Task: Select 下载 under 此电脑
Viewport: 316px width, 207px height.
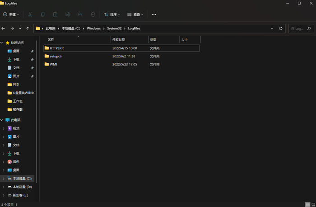Action: (16, 154)
